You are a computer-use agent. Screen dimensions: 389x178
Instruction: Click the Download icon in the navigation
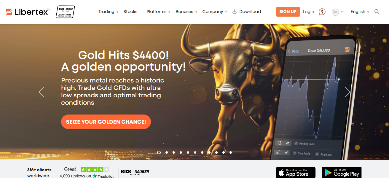coord(235,12)
